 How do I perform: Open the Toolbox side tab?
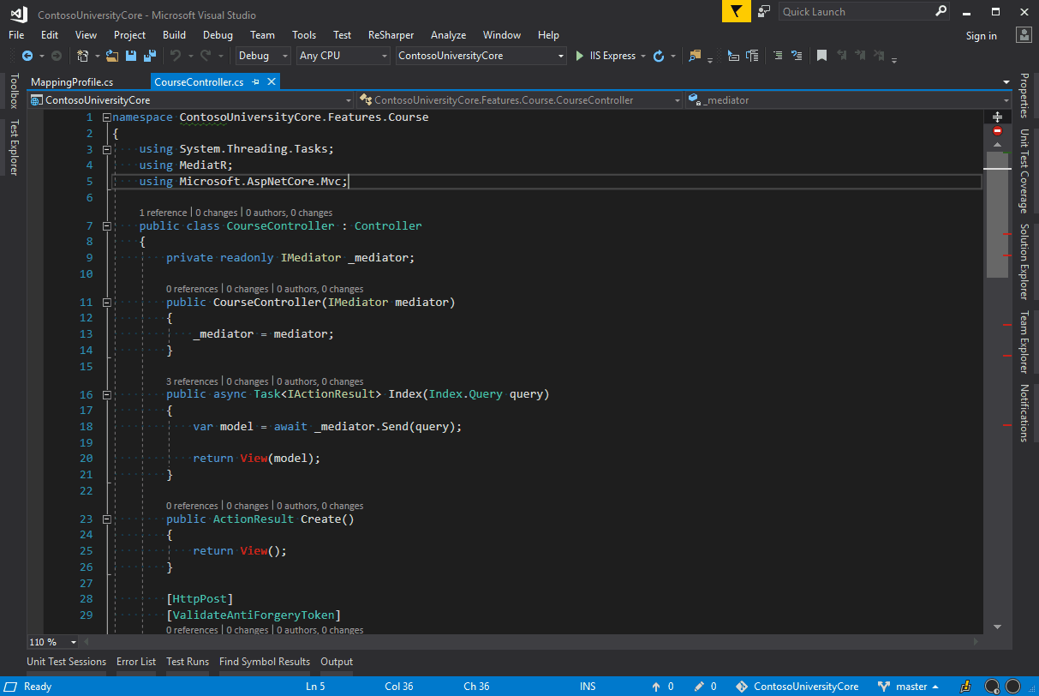[x=14, y=91]
